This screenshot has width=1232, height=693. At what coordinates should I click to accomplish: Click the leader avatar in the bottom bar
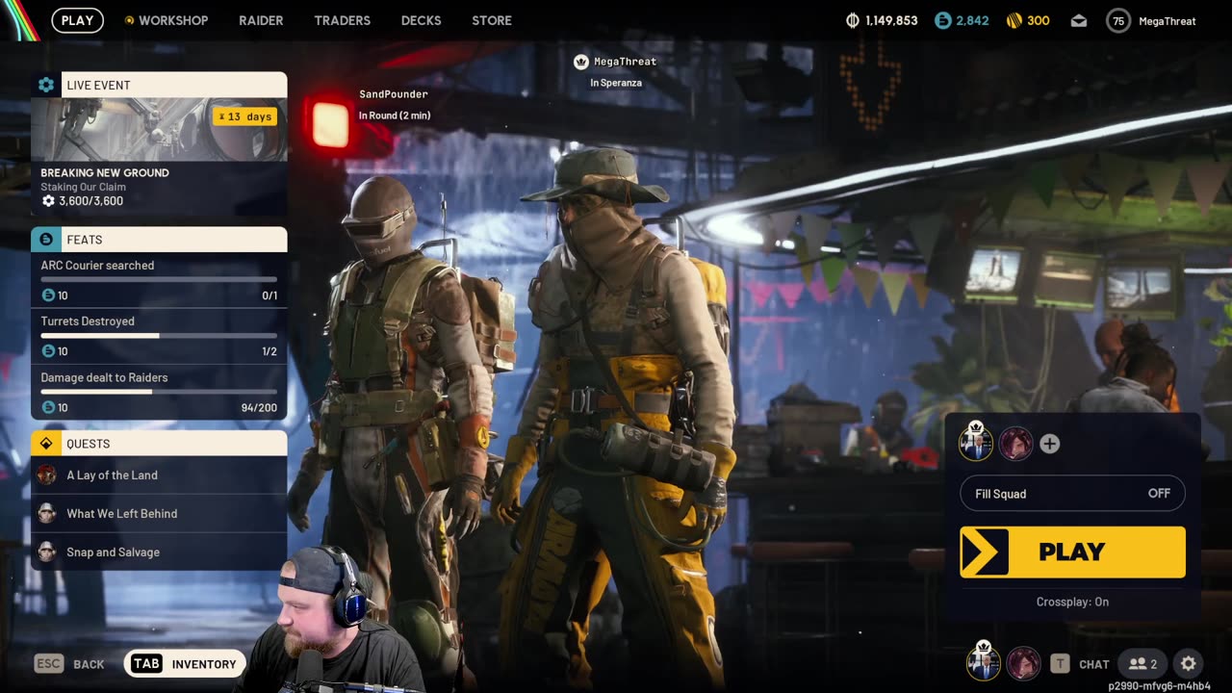click(983, 663)
